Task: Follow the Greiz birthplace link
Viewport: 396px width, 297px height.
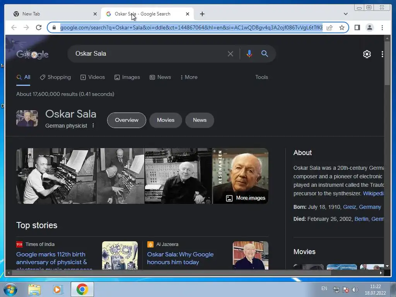Action: point(350,207)
